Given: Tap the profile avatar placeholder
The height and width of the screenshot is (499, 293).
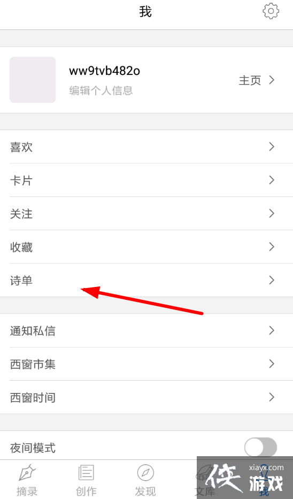Looking at the screenshot, I should pyautogui.click(x=33, y=80).
